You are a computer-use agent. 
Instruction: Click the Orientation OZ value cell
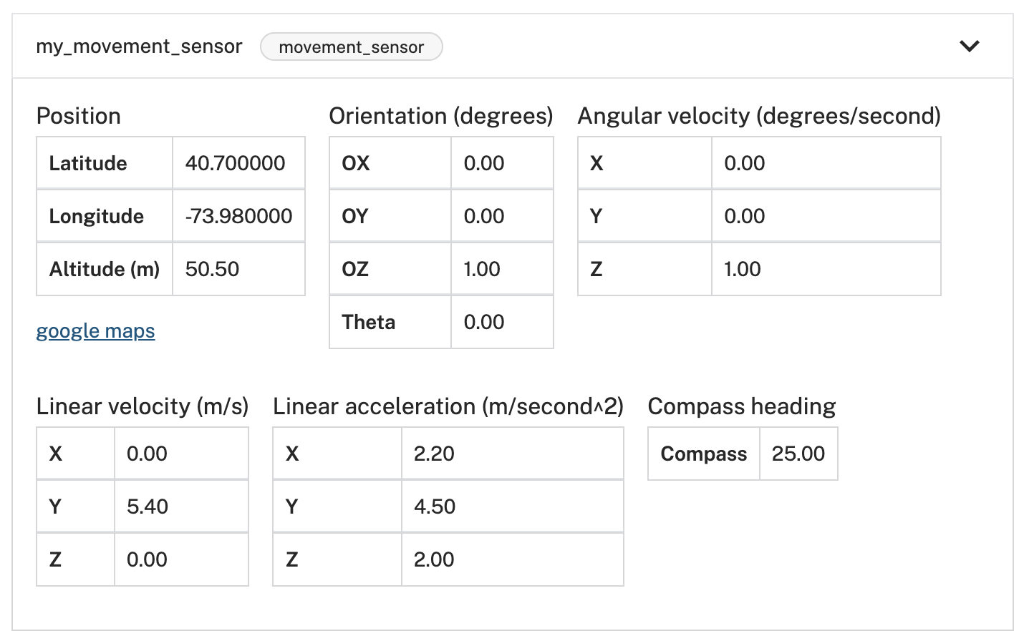[x=502, y=269]
